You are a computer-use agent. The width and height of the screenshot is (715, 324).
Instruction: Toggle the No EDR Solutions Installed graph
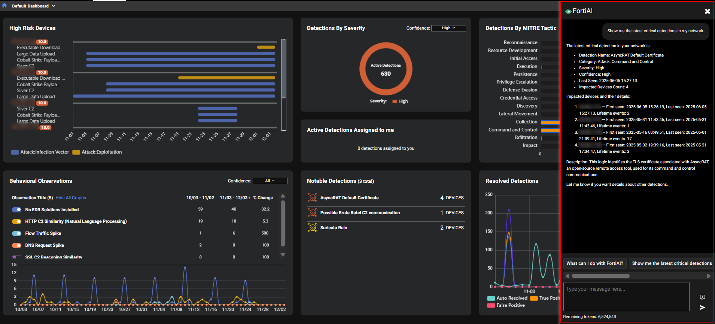[x=17, y=210]
